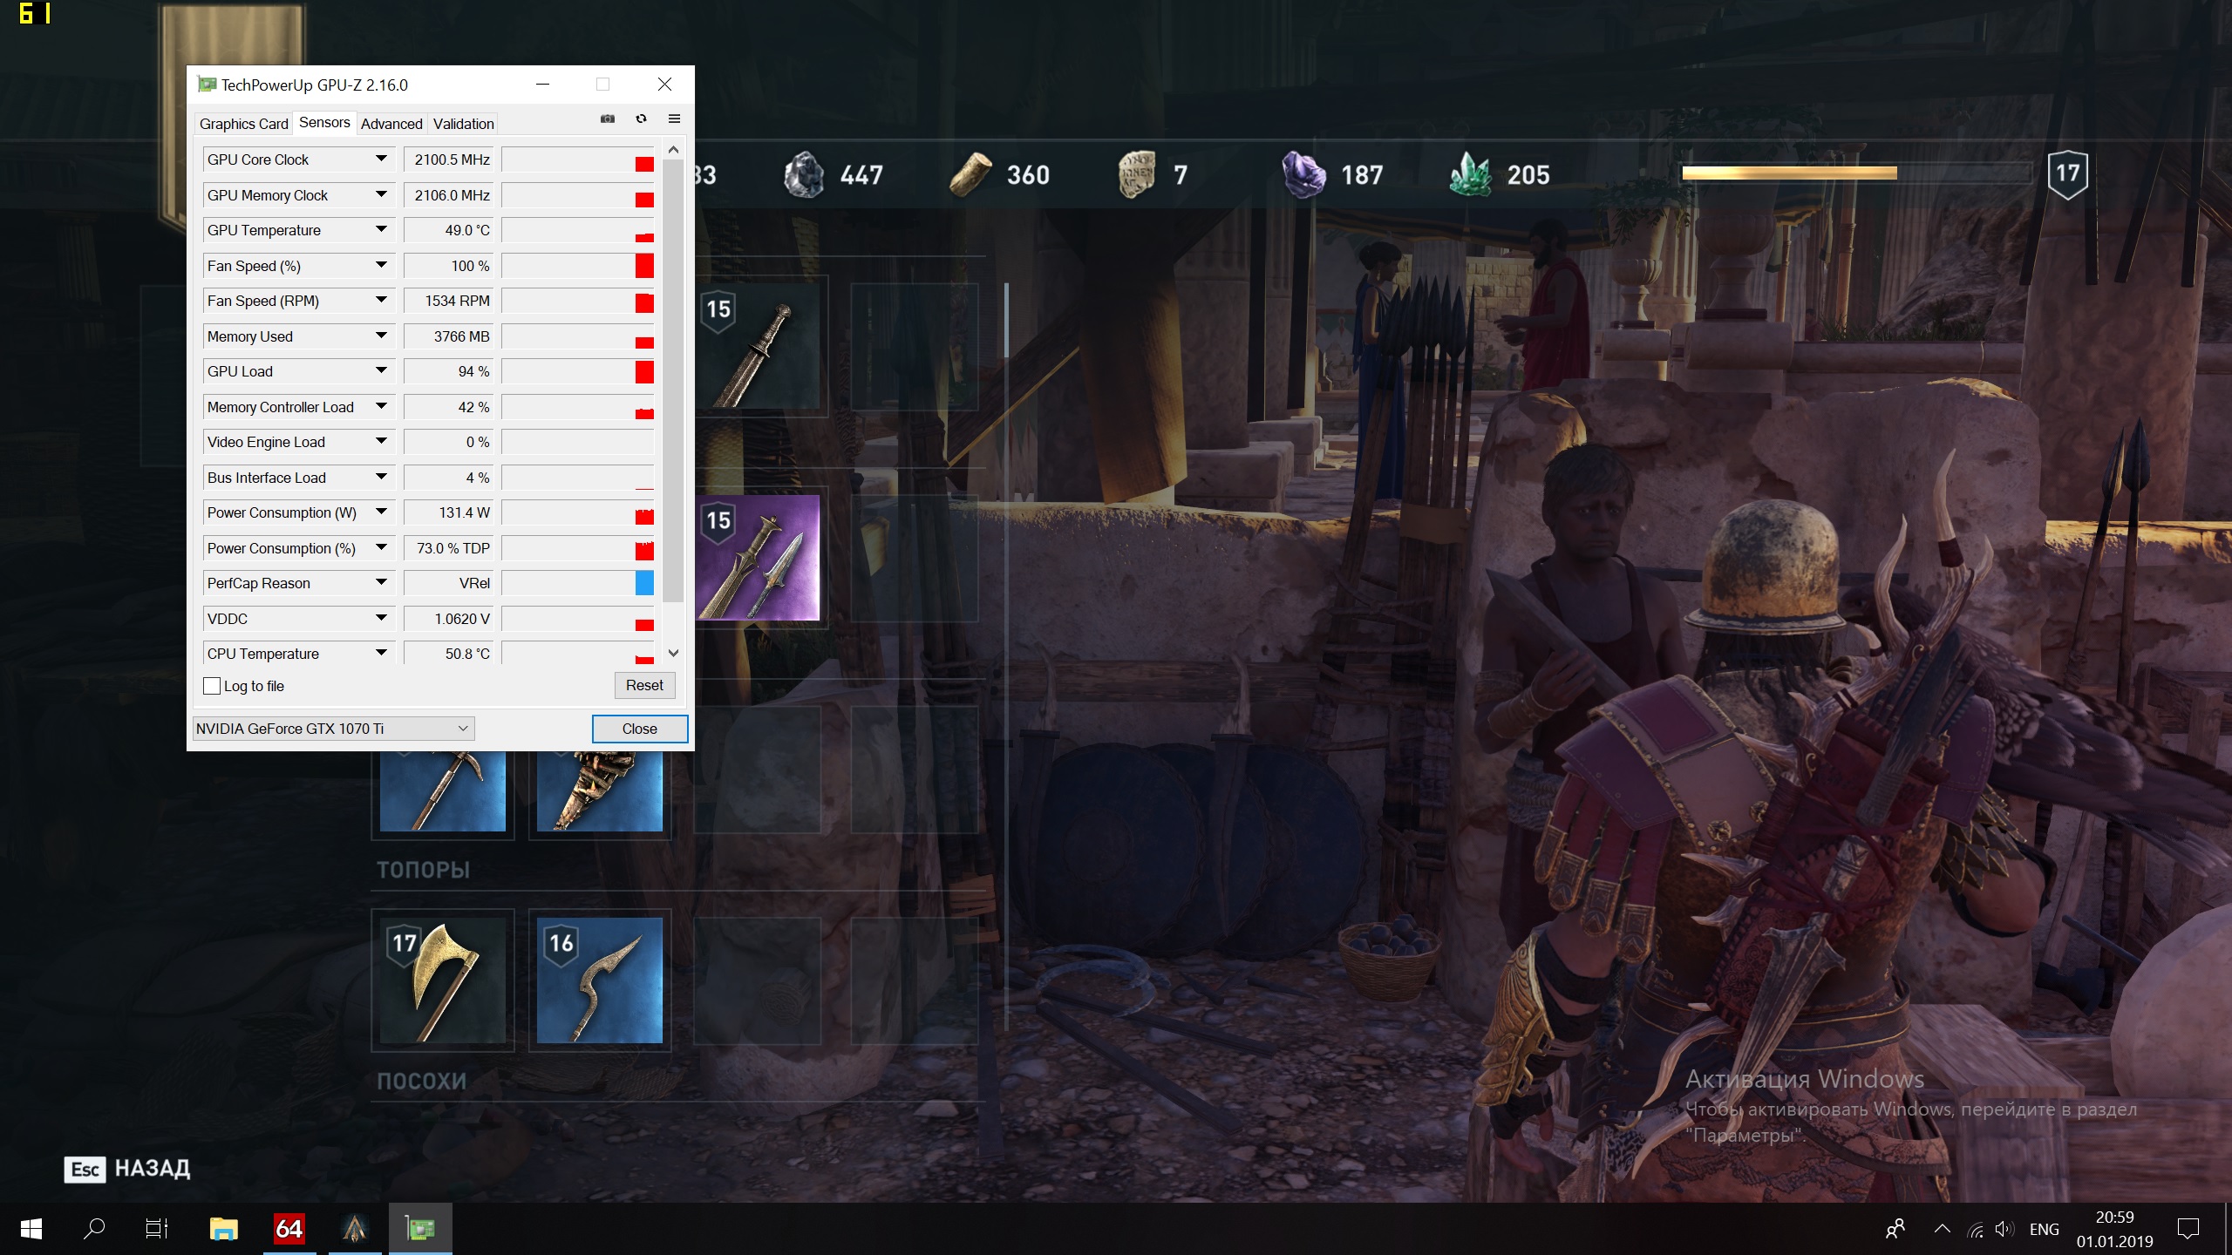Click the Reset button in GPU-Z

pyautogui.click(x=644, y=685)
